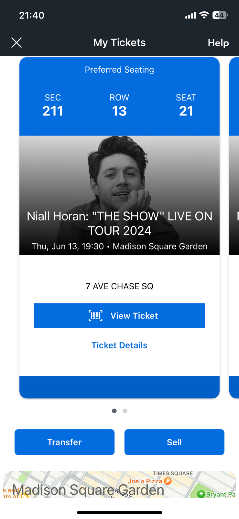Tap the barcode icon on View Ticket
Screen dimensions: 239x519
point(95,316)
